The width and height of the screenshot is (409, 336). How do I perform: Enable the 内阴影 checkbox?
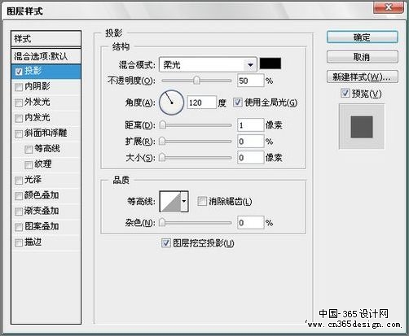tap(19, 87)
